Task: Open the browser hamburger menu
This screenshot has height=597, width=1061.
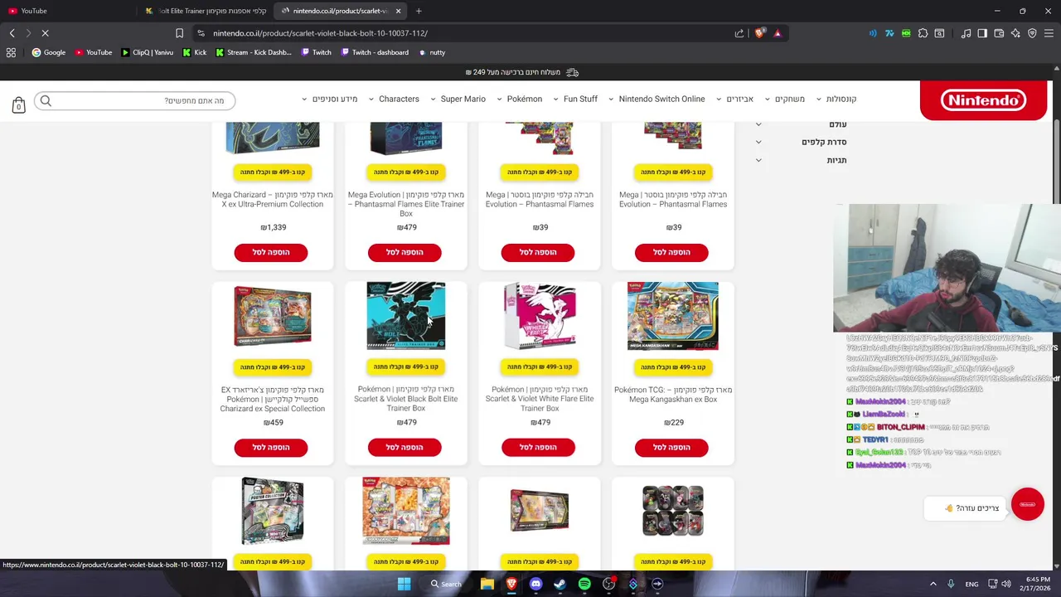Action: coord(1049,33)
